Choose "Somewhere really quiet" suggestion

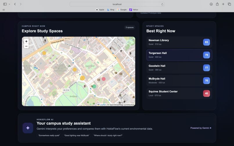pos(49,135)
